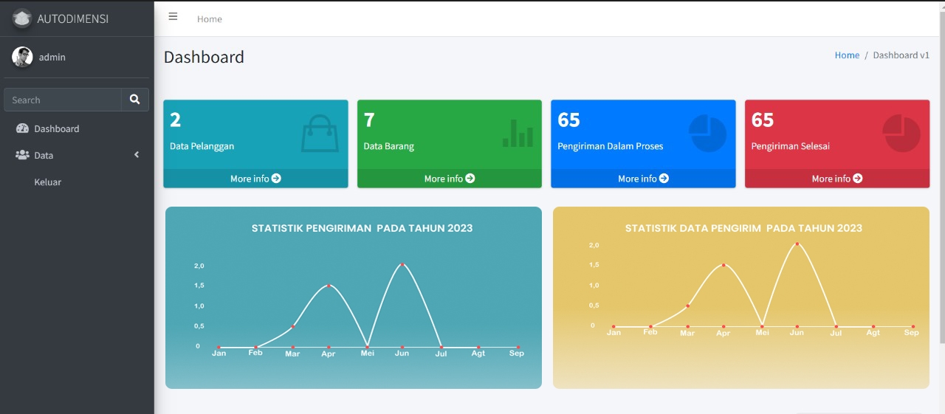Open More info for Pengiriman Selesai
Viewport: 945px width, 414px height.
[x=837, y=179]
